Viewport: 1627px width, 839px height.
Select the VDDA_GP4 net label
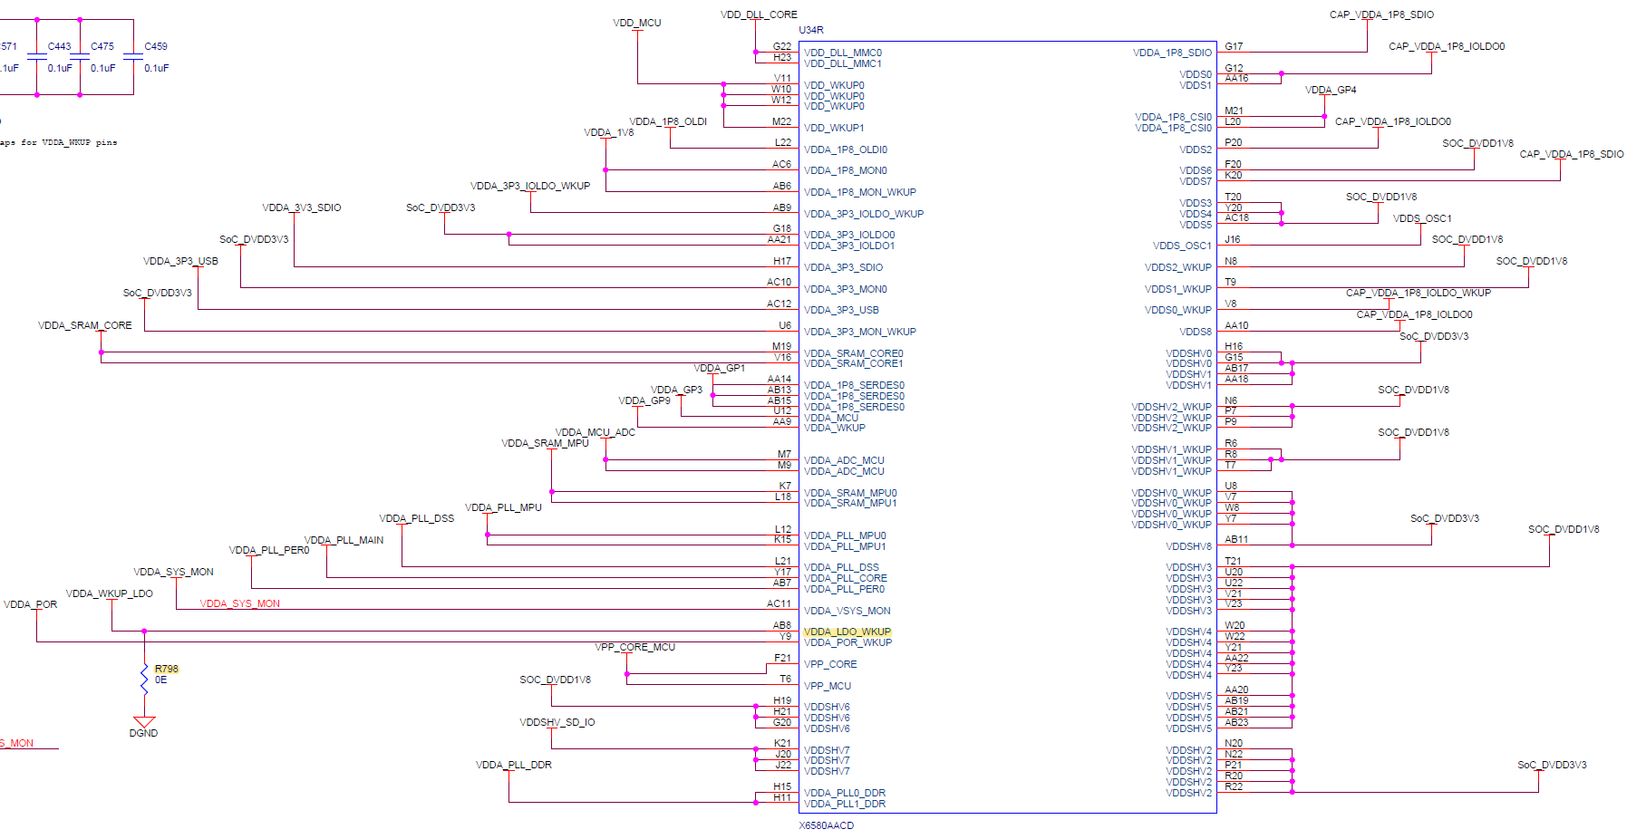pos(1331,90)
